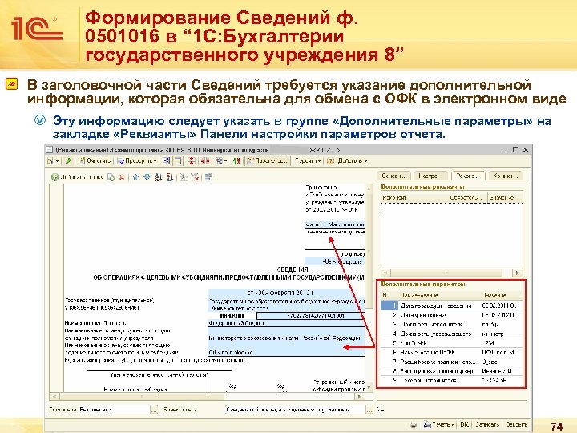577x433 pixels.
Task: Click left arrow of Дополнительные реквизиты scrollbar
Action: click(385, 273)
